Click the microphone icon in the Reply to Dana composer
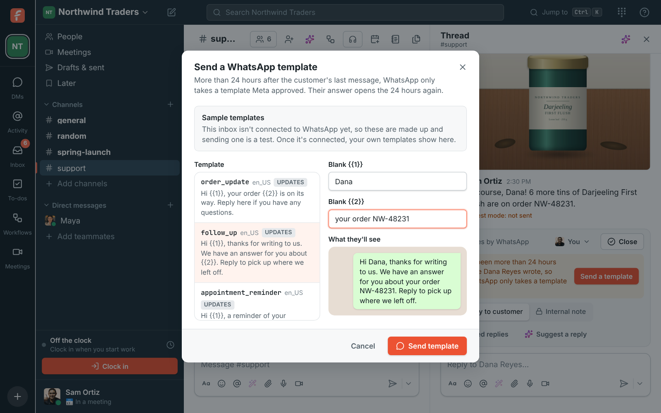The image size is (661, 413). [x=530, y=384]
